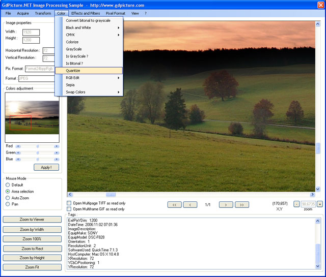The image size is (326, 277).
Task: Go to next page with > button
Action: 226,205
